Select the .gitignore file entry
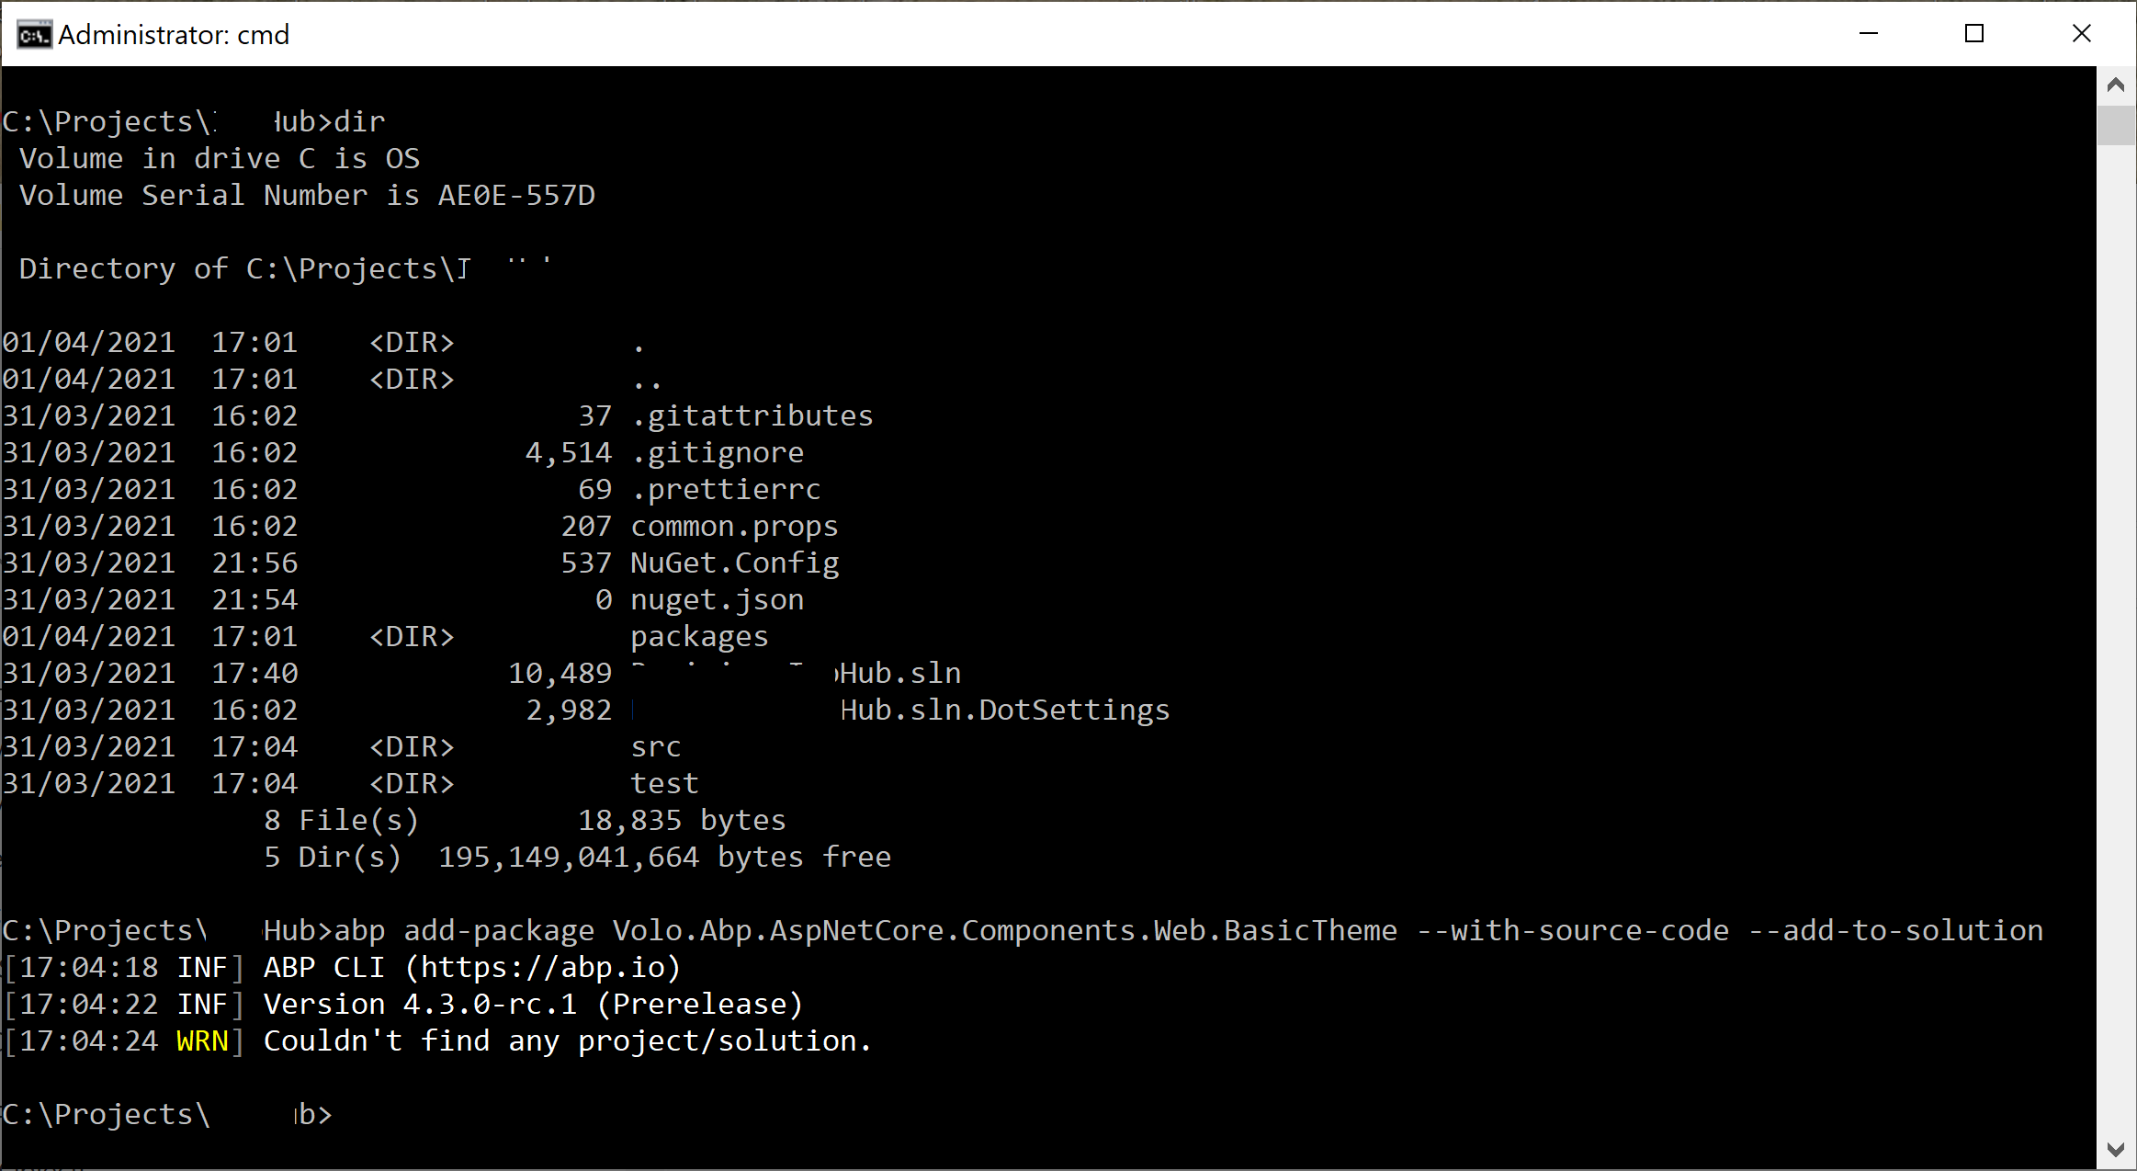The image size is (2137, 1171). [717, 451]
